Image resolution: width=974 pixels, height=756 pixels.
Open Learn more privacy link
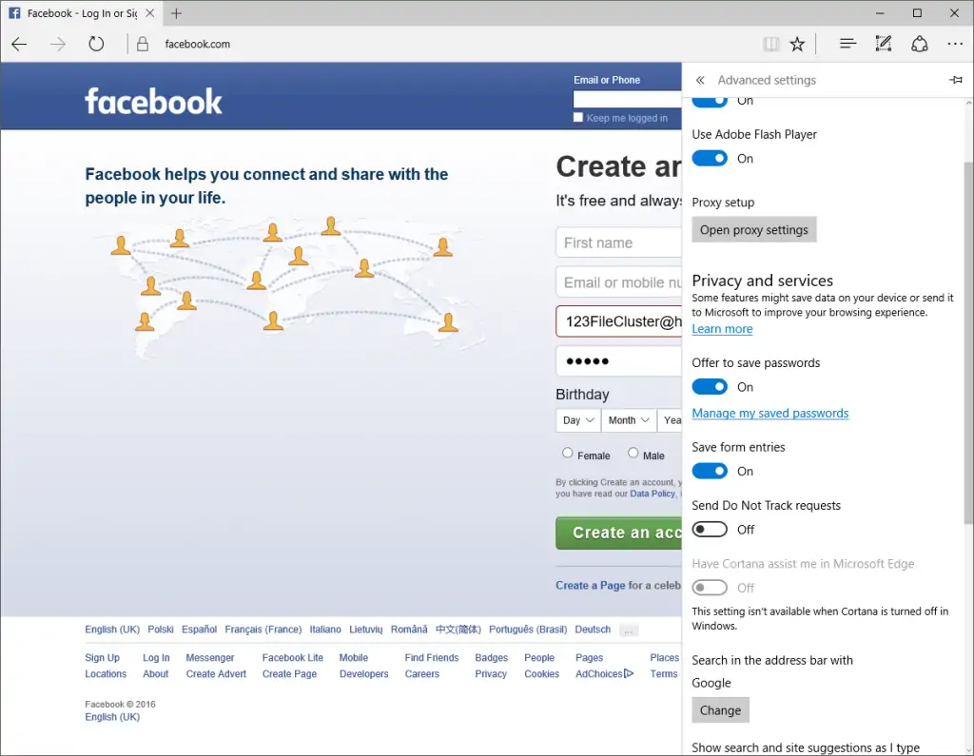point(723,329)
